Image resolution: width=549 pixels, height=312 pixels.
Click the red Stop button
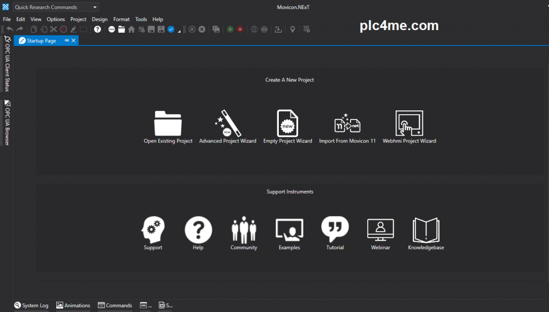point(240,29)
